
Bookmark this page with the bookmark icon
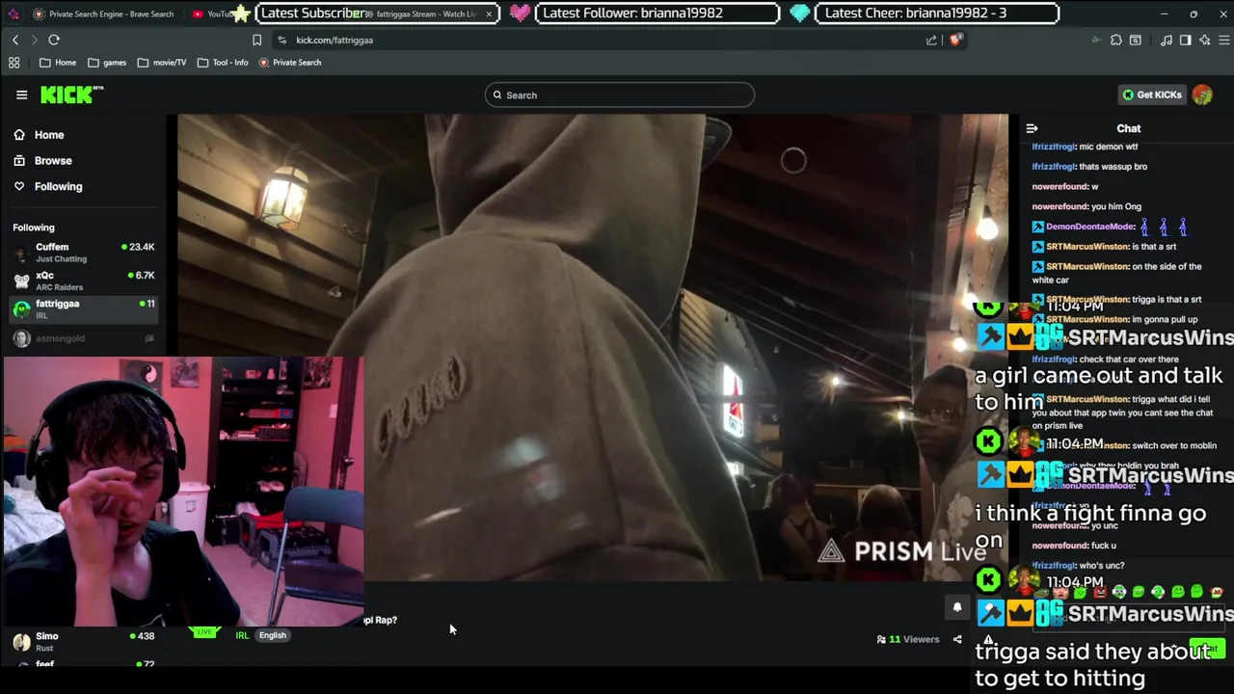click(x=256, y=40)
